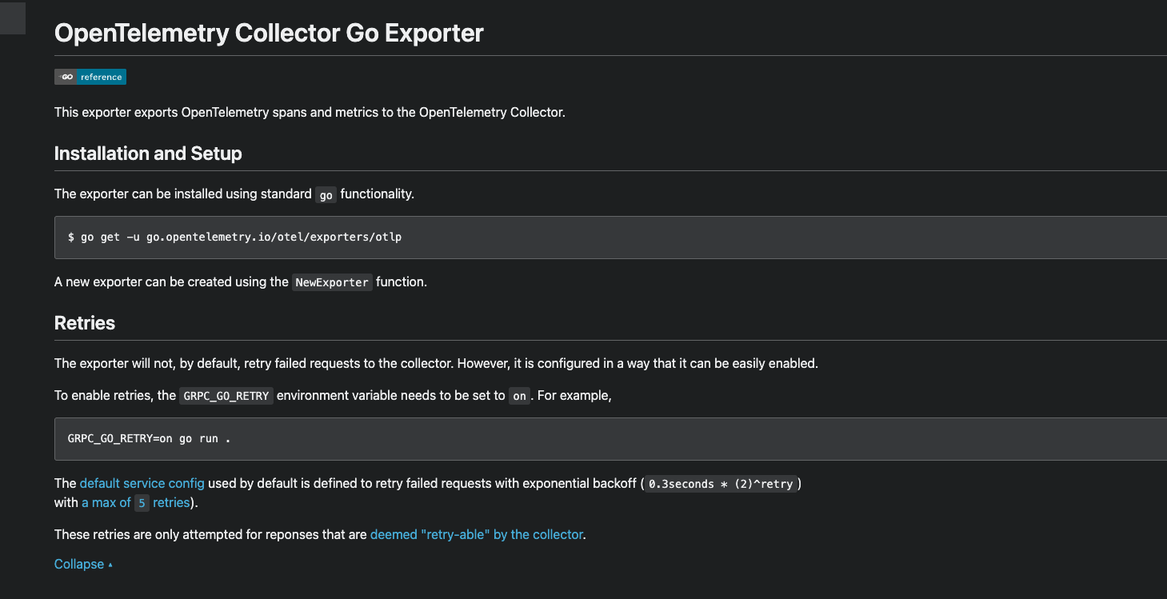Select the go get command code block
Image resolution: width=1167 pixels, height=599 pixels.
tap(235, 237)
